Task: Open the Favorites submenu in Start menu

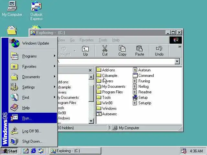Action: [33, 67]
